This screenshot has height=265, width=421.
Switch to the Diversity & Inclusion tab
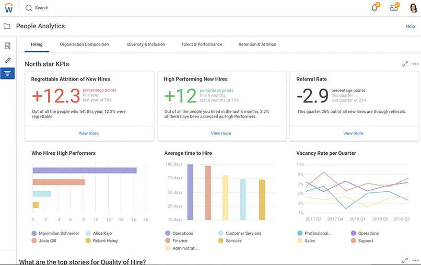pyautogui.click(x=146, y=44)
